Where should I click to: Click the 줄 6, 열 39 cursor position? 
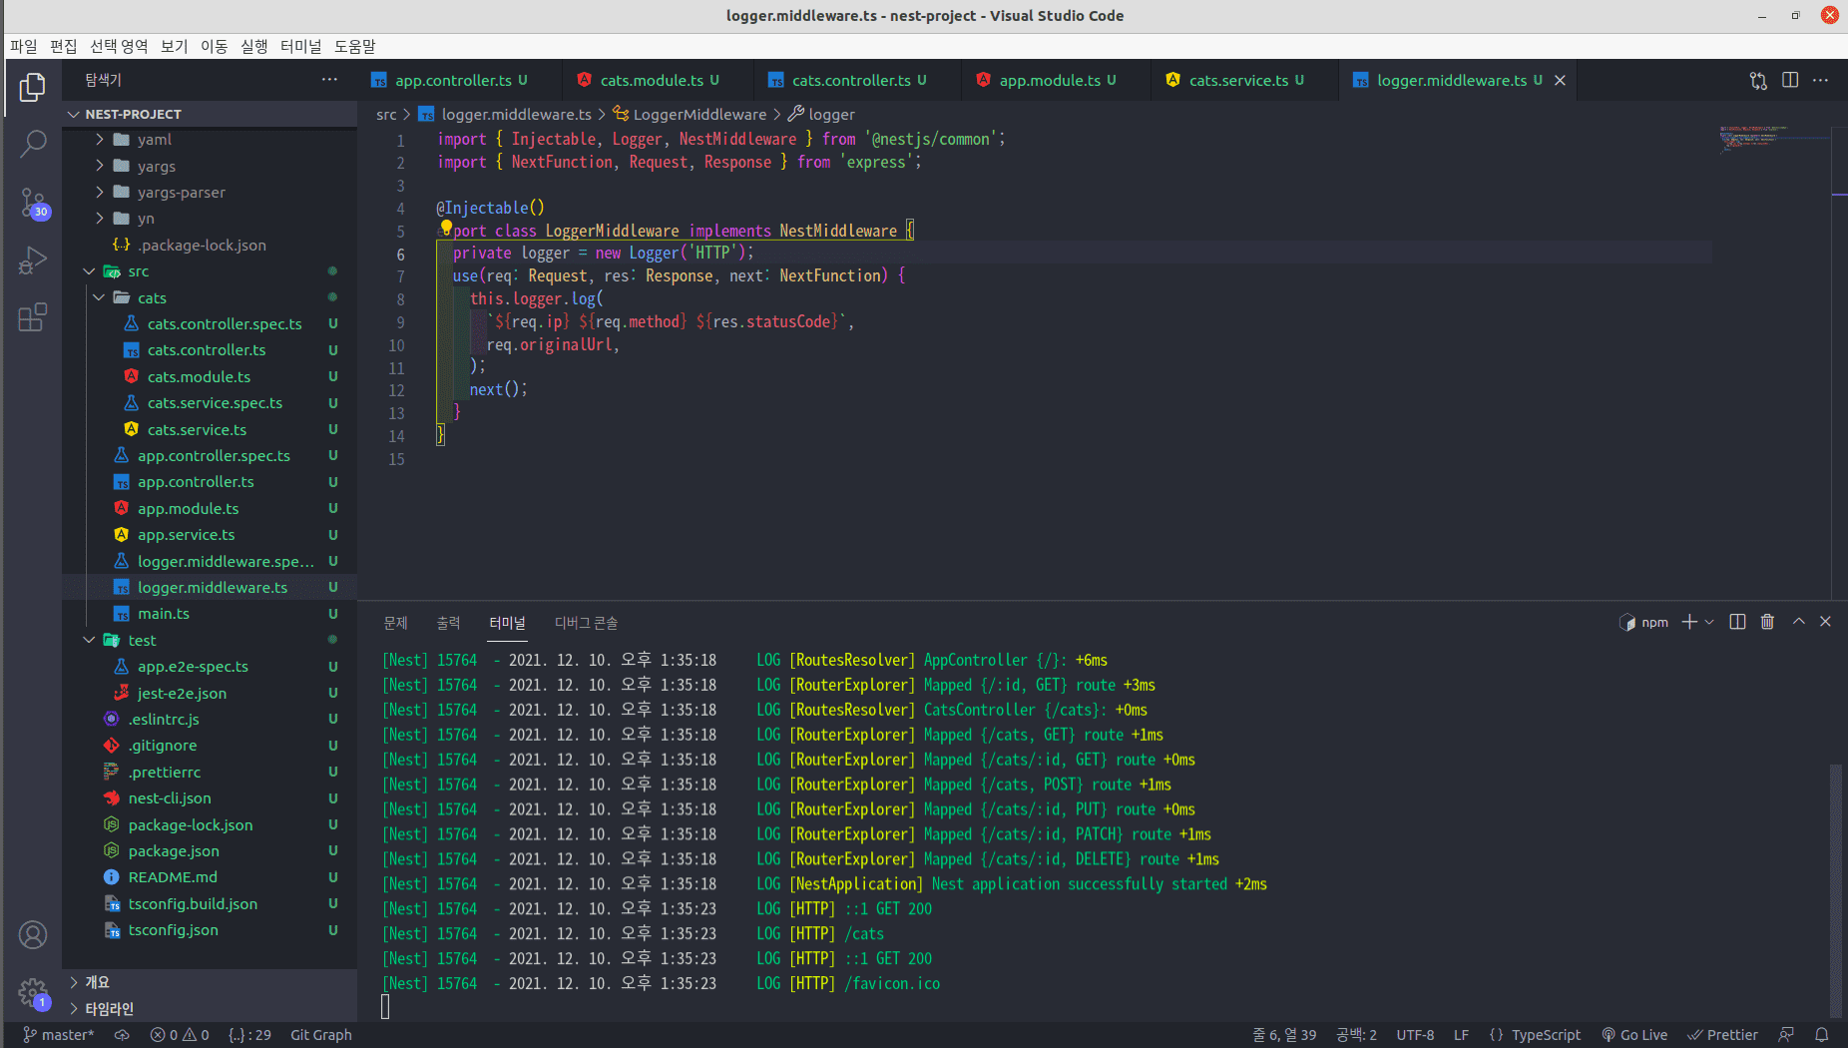coord(1284,1035)
